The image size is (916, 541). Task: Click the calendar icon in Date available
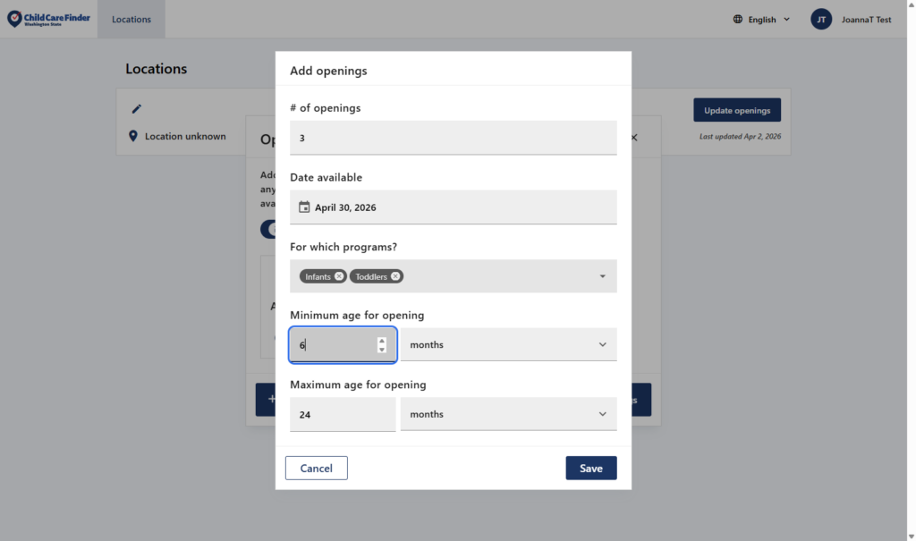[x=304, y=207]
